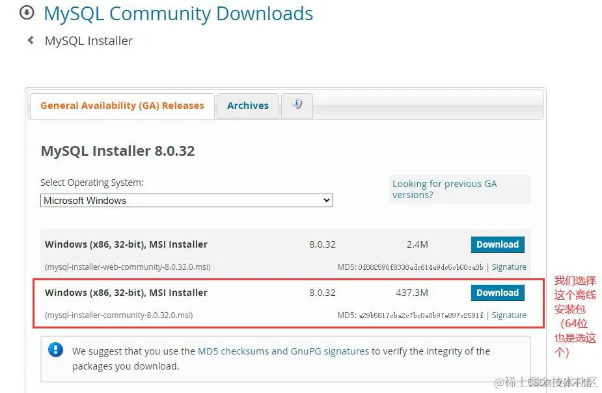
Task: Click the 437.3M file size value
Action: point(412,293)
